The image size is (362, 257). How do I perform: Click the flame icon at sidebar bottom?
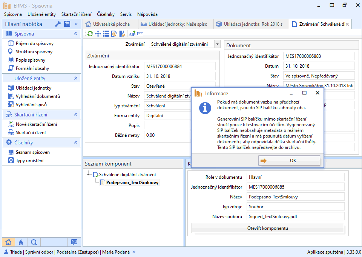(21, 242)
